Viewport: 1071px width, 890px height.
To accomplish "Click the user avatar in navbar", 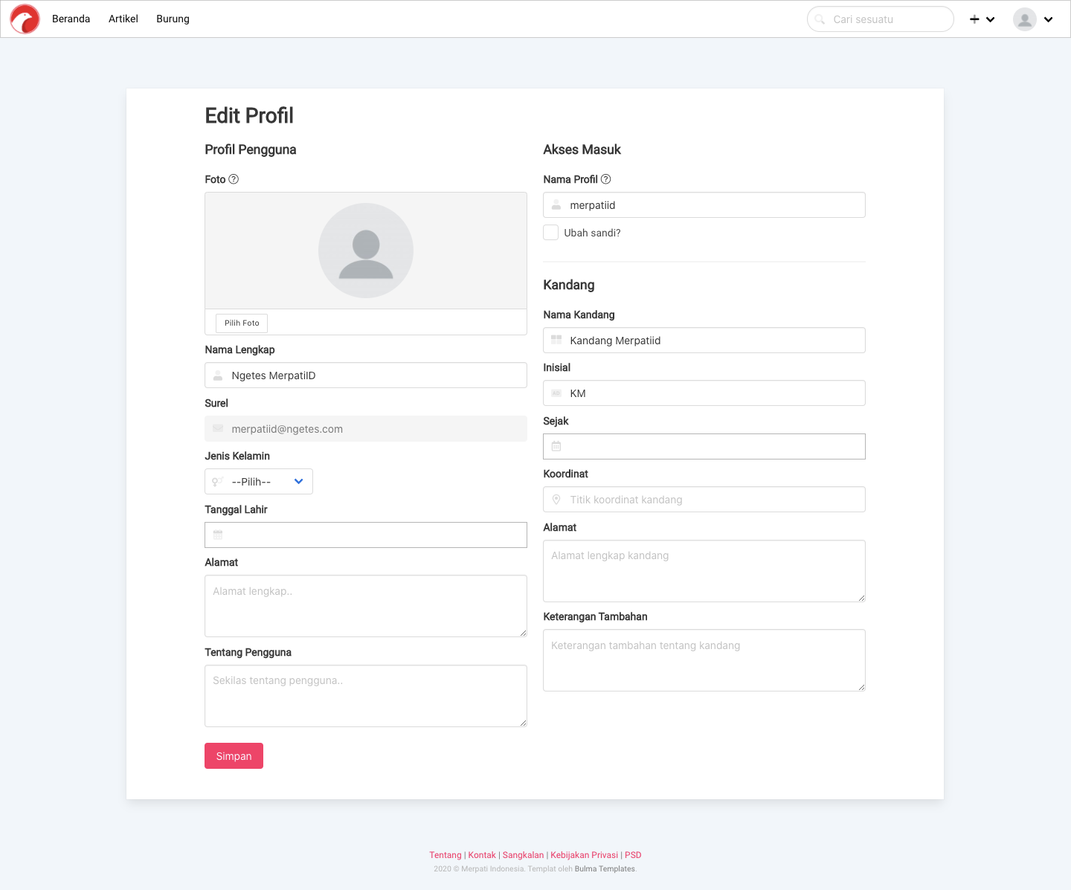I will pos(1024,19).
